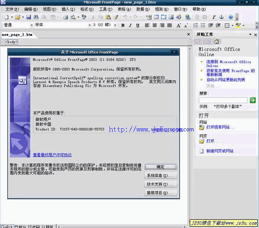Open the font dropdown showing 宋体
The image size is (259, 228).
point(90,25)
